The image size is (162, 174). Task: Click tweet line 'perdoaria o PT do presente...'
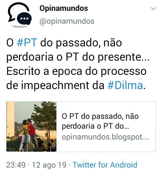coord(78,57)
